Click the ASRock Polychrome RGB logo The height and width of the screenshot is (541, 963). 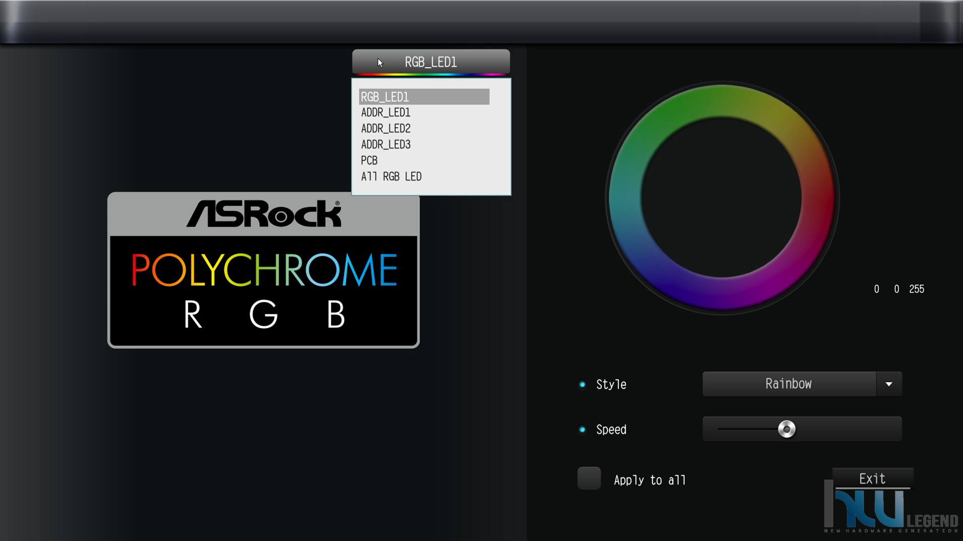[263, 270]
